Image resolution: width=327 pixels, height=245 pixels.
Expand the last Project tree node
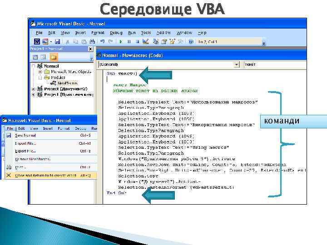33,94
